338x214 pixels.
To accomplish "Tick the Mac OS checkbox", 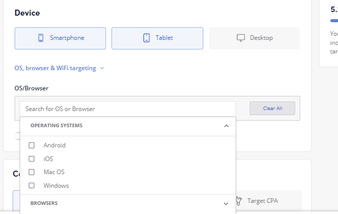I will click(x=31, y=172).
